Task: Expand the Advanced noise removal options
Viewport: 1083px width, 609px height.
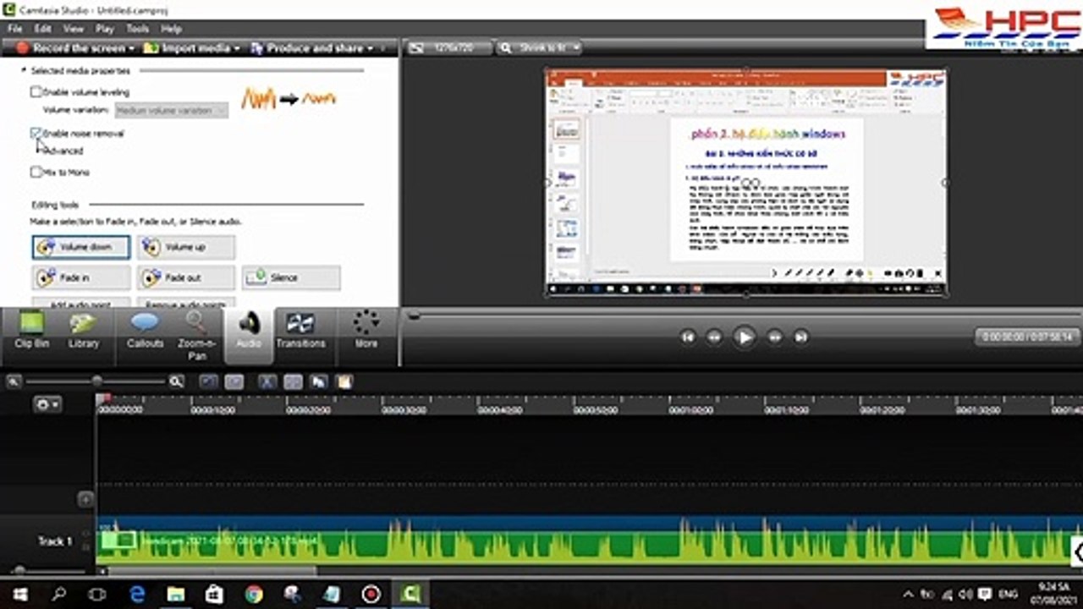Action: click(x=63, y=151)
